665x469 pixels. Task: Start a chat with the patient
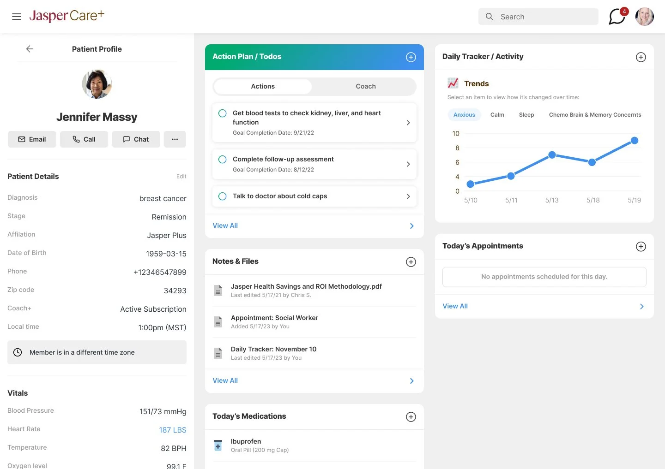tap(136, 139)
